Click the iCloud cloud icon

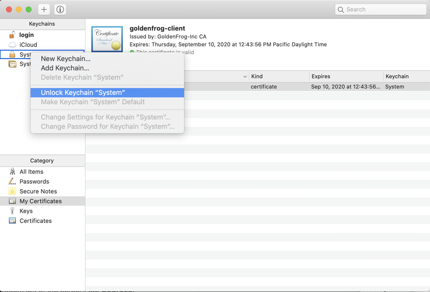[12, 45]
